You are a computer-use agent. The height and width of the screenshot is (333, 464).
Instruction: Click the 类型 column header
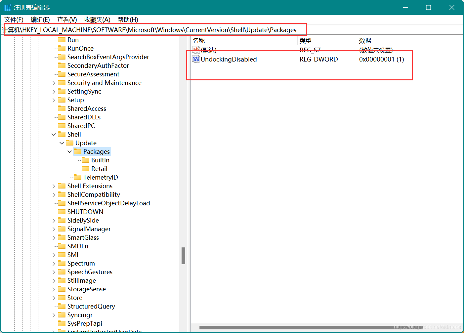tap(327, 41)
